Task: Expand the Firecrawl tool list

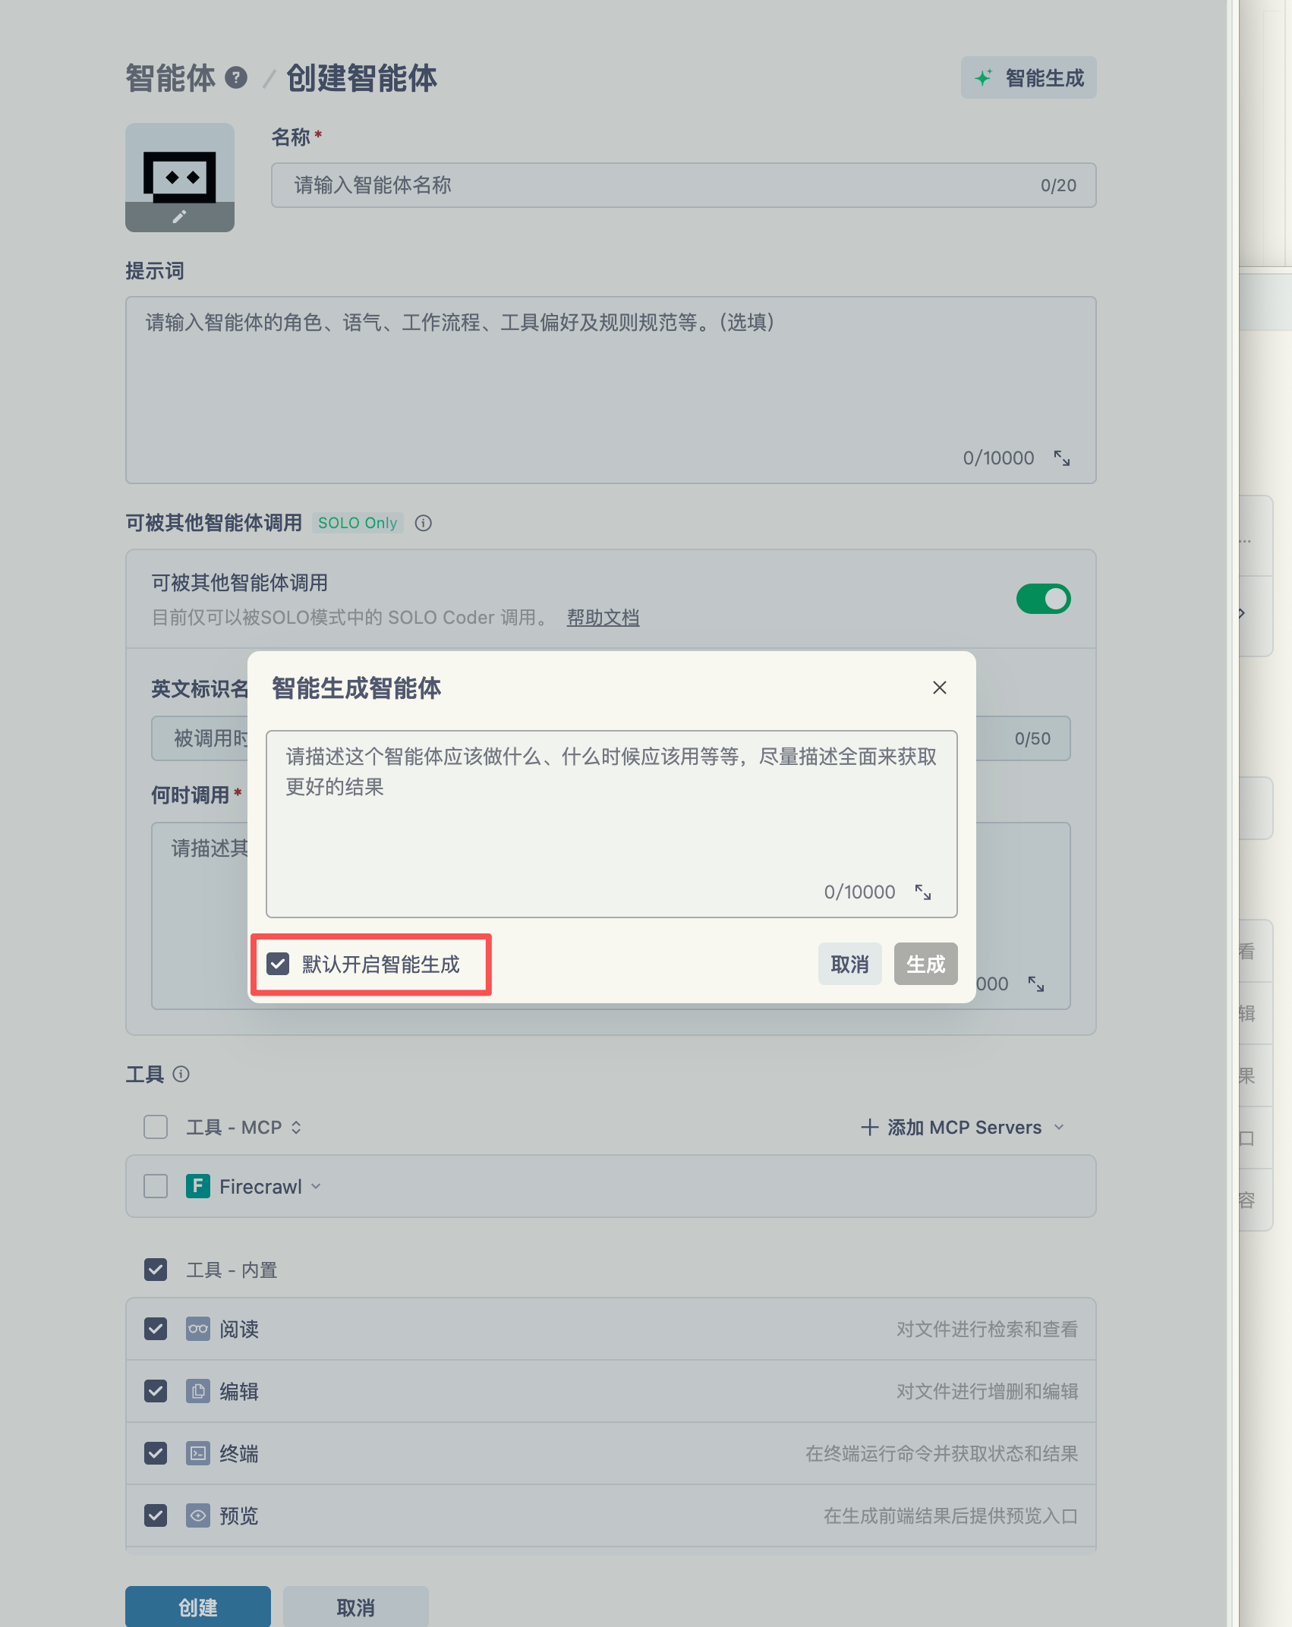Action: click(316, 1186)
